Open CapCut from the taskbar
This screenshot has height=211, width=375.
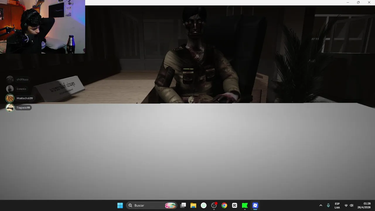pyautogui.click(x=234, y=205)
